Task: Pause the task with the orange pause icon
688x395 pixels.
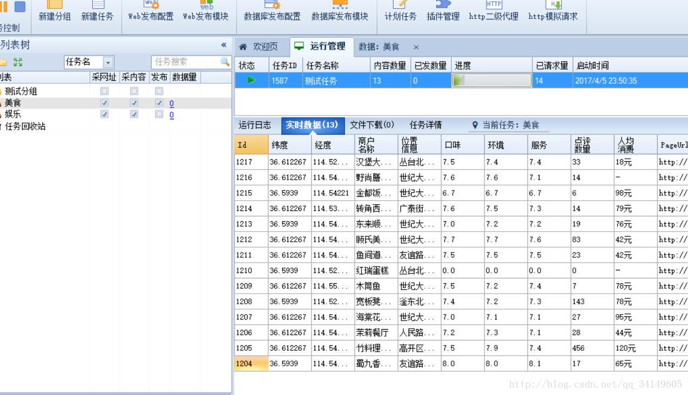Action: (x=3, y=6)
